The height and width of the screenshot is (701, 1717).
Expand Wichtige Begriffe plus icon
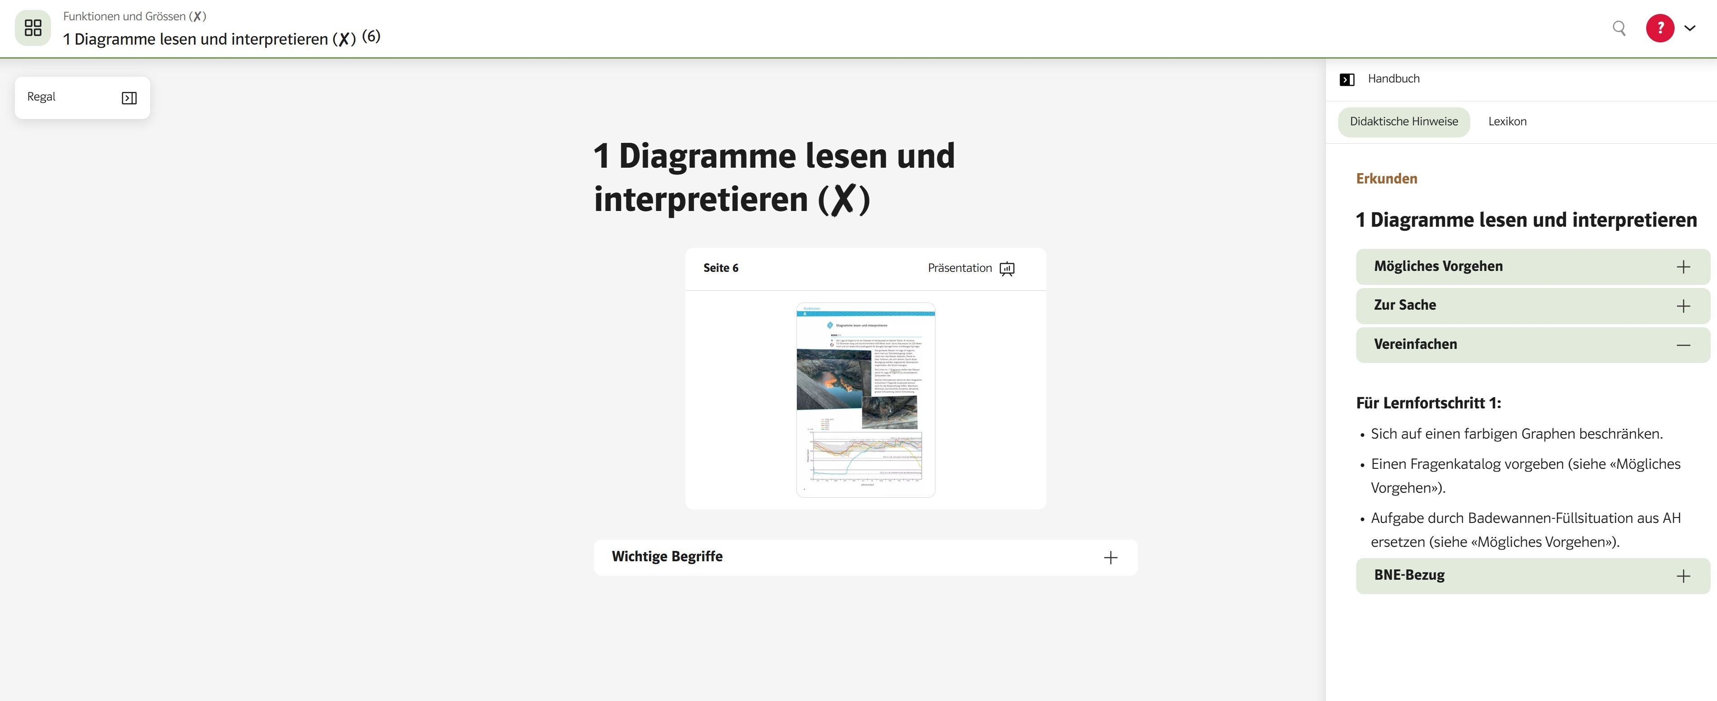click(x=1110, y=557)
